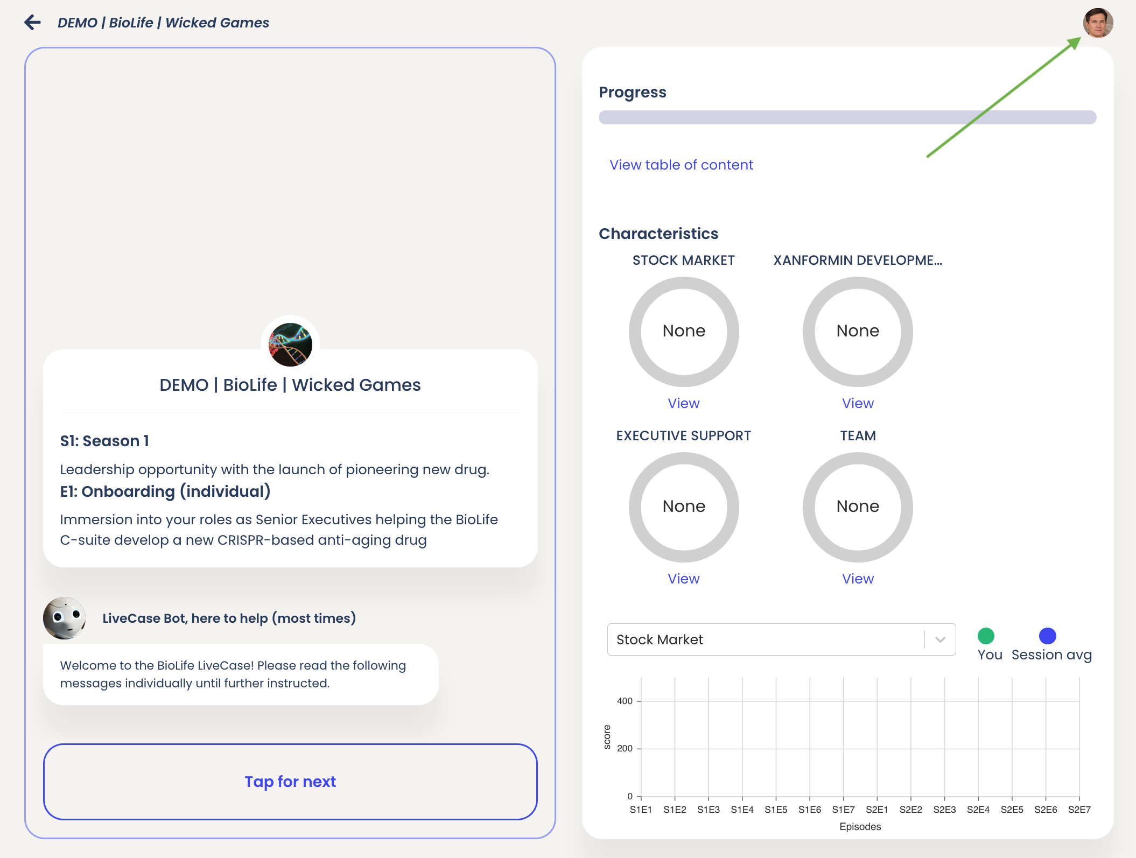1136x858 pixels.
Task: Click the back arrow to exit the case
Action: [x=32, y=23]
